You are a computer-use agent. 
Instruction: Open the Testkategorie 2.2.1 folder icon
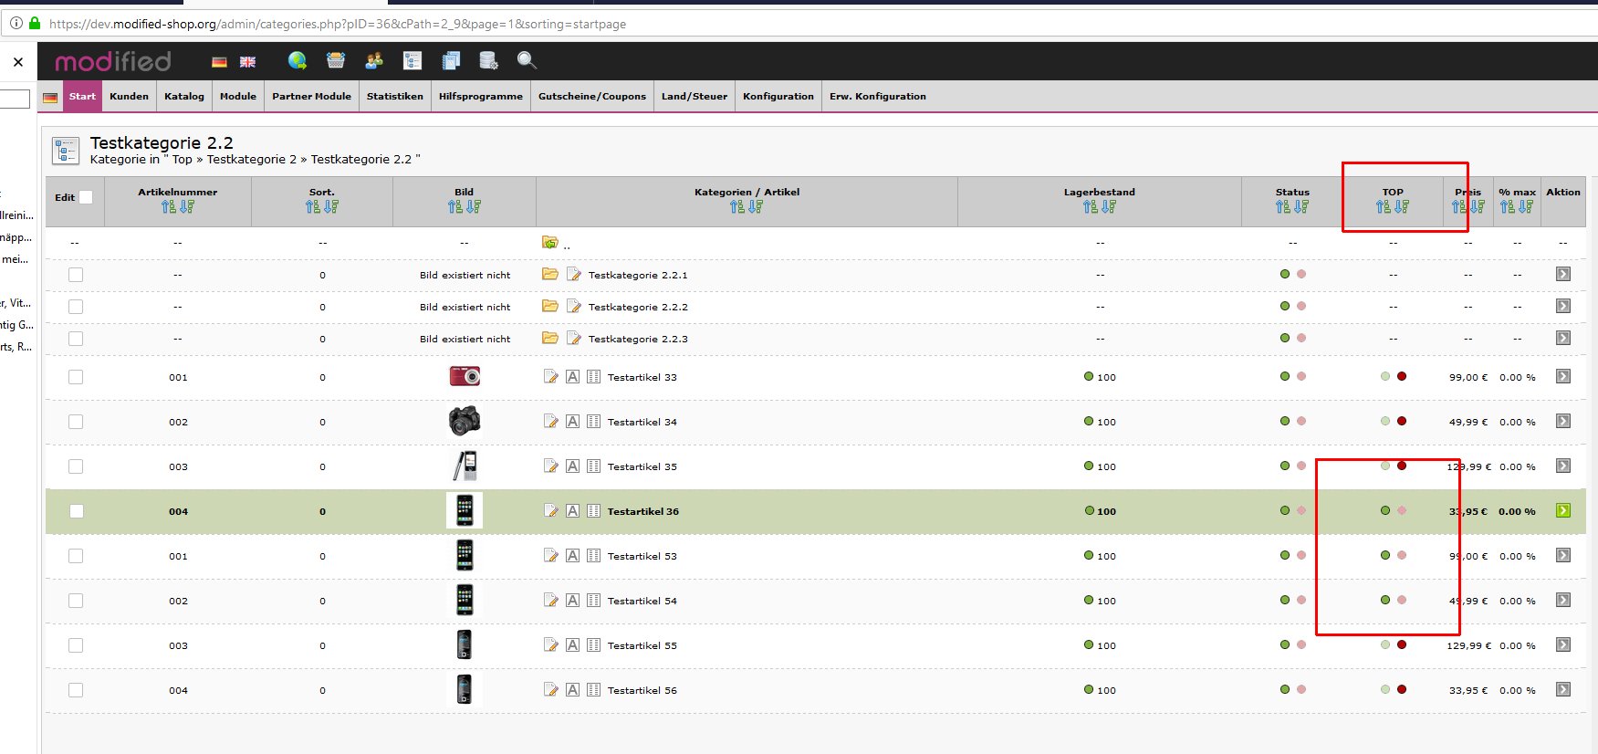[549, 274]
